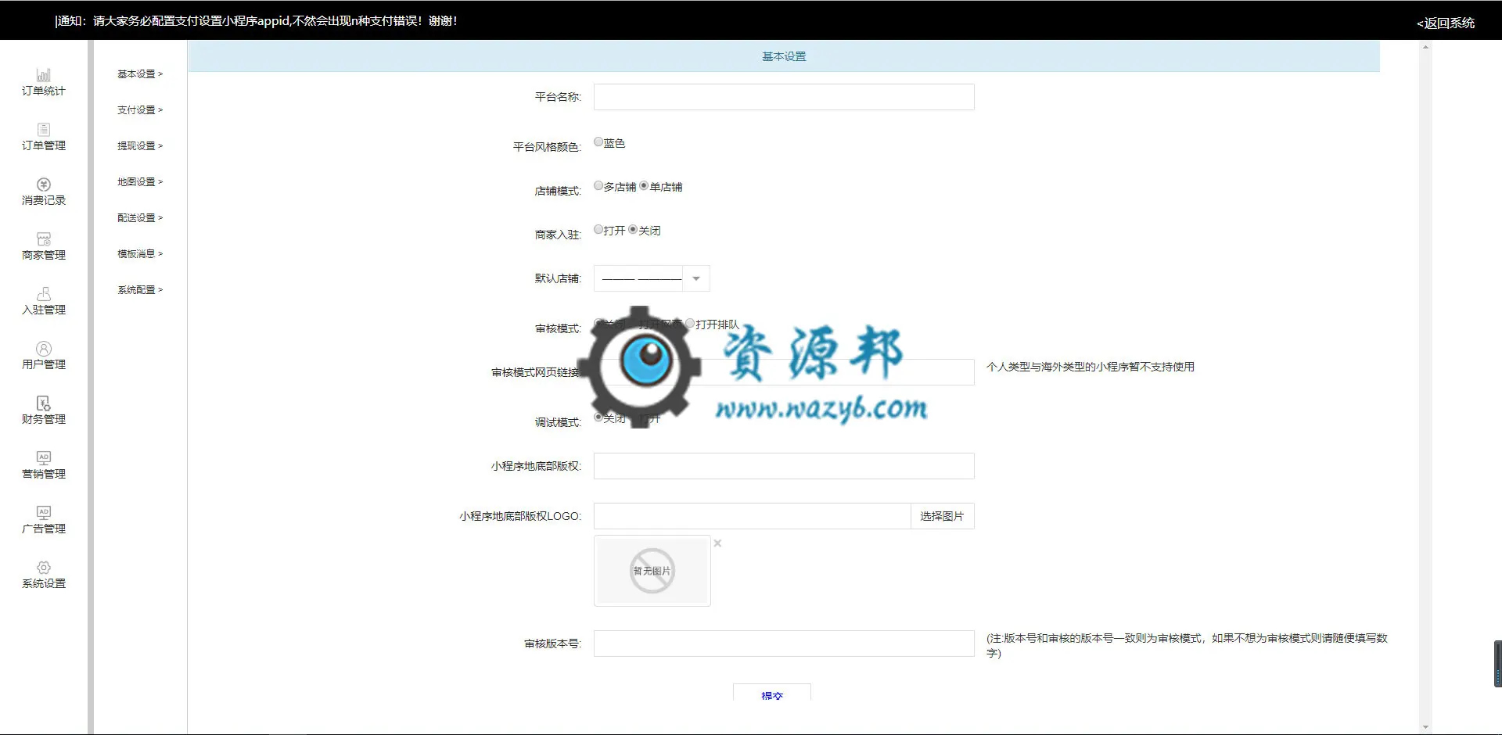Screen dimensions: 1502x735
Task: Open 系统设置 gear icon
Action: tap(44, 568)
